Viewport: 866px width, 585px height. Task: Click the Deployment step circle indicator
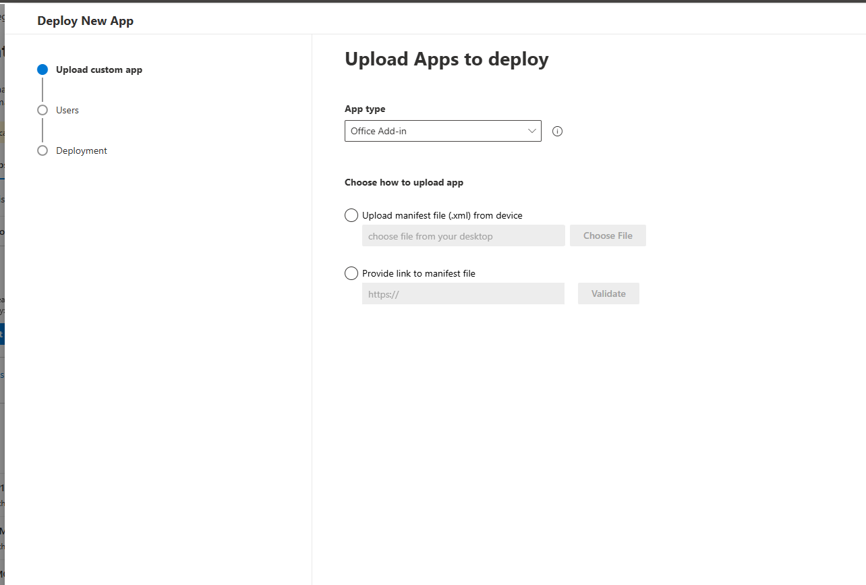(42, 150)
